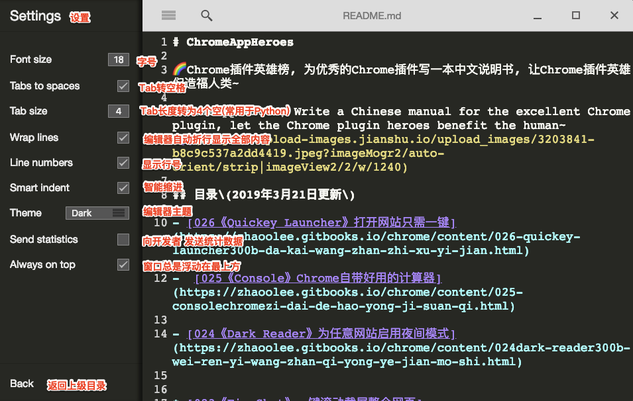
Task: Go Back from Settings
Action: [22, 384]
